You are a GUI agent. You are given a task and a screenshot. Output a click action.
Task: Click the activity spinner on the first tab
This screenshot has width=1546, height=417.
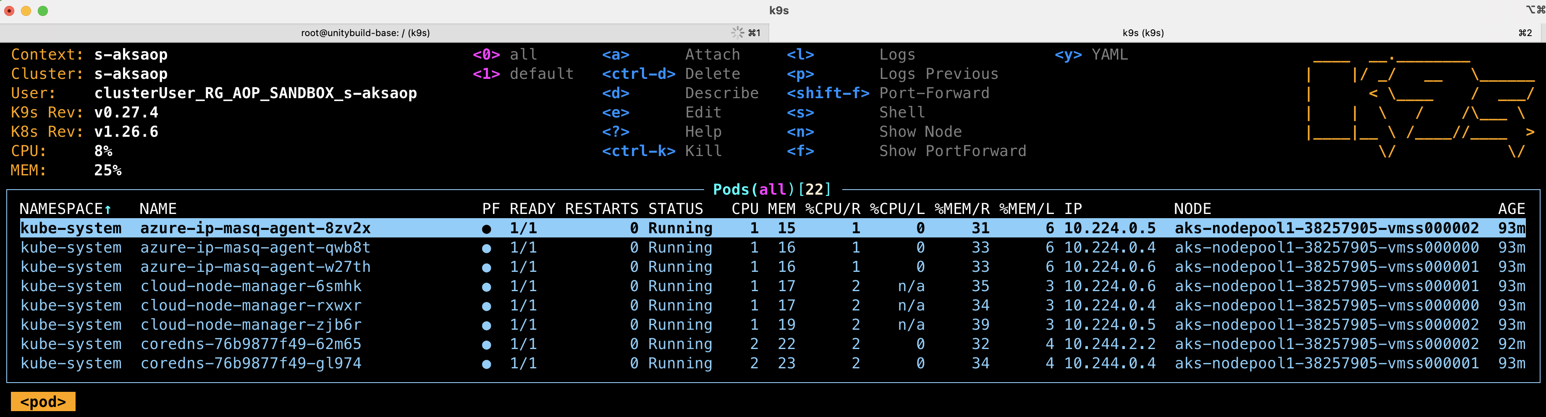point(737,32)
